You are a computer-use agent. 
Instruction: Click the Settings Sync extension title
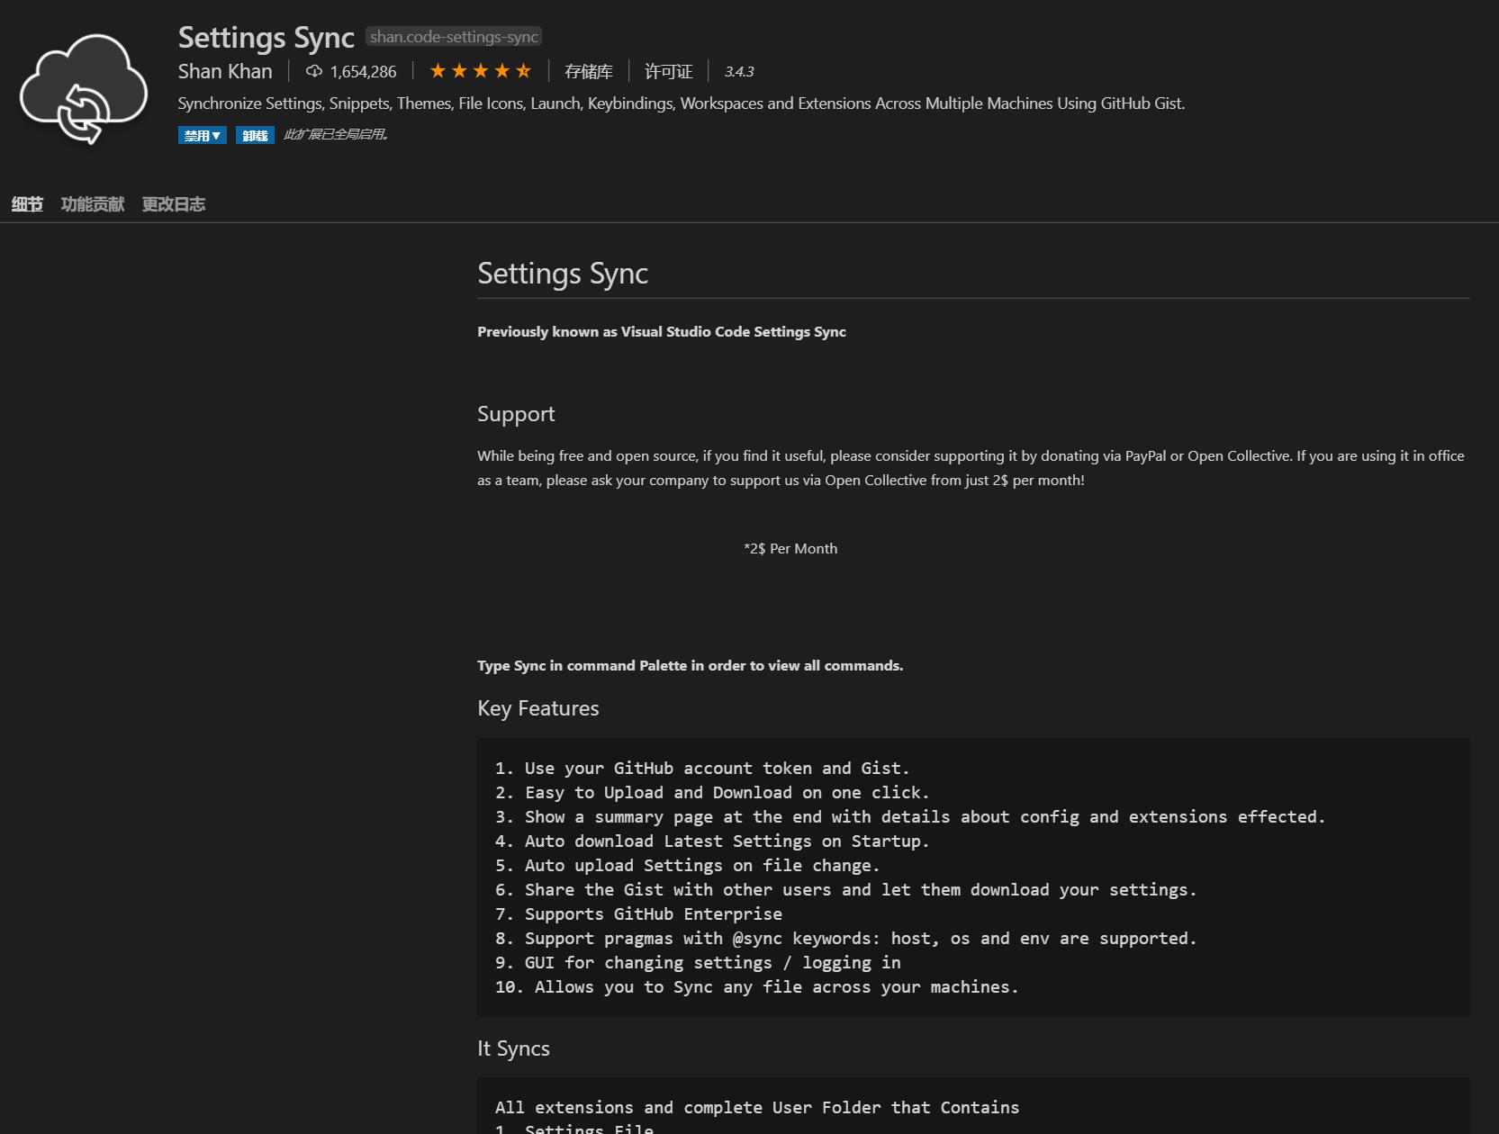[266, 37]
